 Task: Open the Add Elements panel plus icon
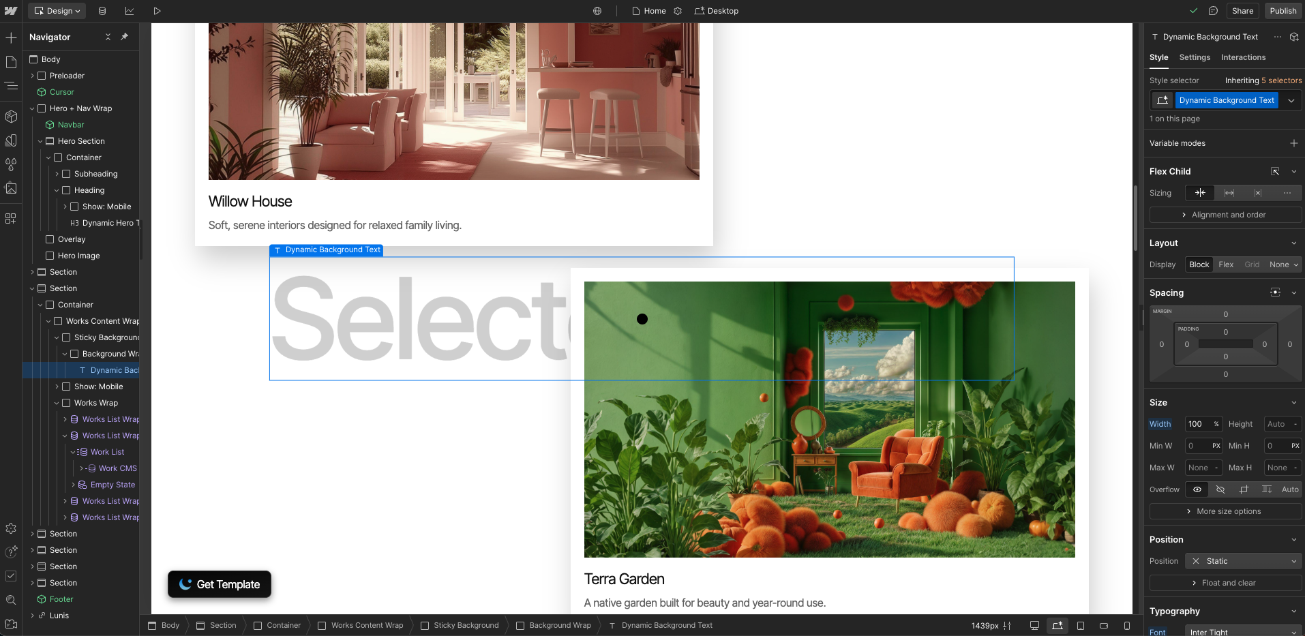click(x=11, y=37)
